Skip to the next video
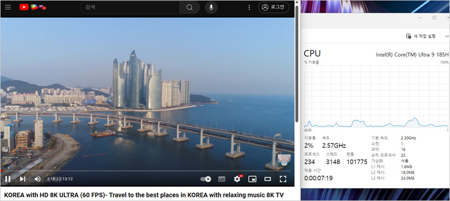Screen dimensions: 450x201 coord(22,179)
